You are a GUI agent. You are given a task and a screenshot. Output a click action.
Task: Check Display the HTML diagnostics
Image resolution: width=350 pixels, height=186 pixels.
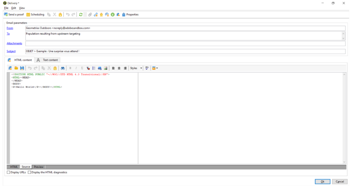point(29,172)
